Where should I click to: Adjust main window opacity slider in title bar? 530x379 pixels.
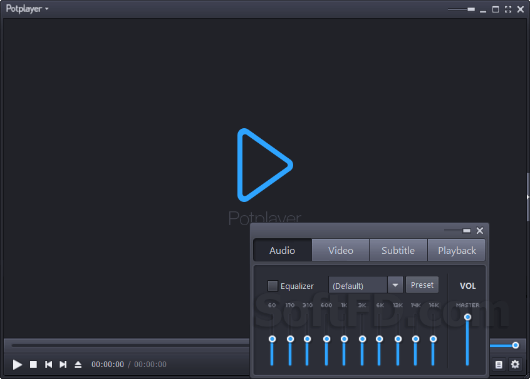pos(461,9)
